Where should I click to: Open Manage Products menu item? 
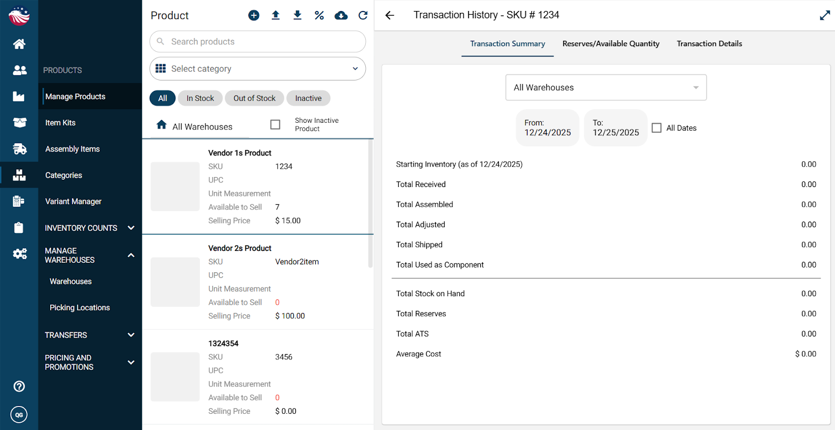pyautogui.click(x=90, y=97)
